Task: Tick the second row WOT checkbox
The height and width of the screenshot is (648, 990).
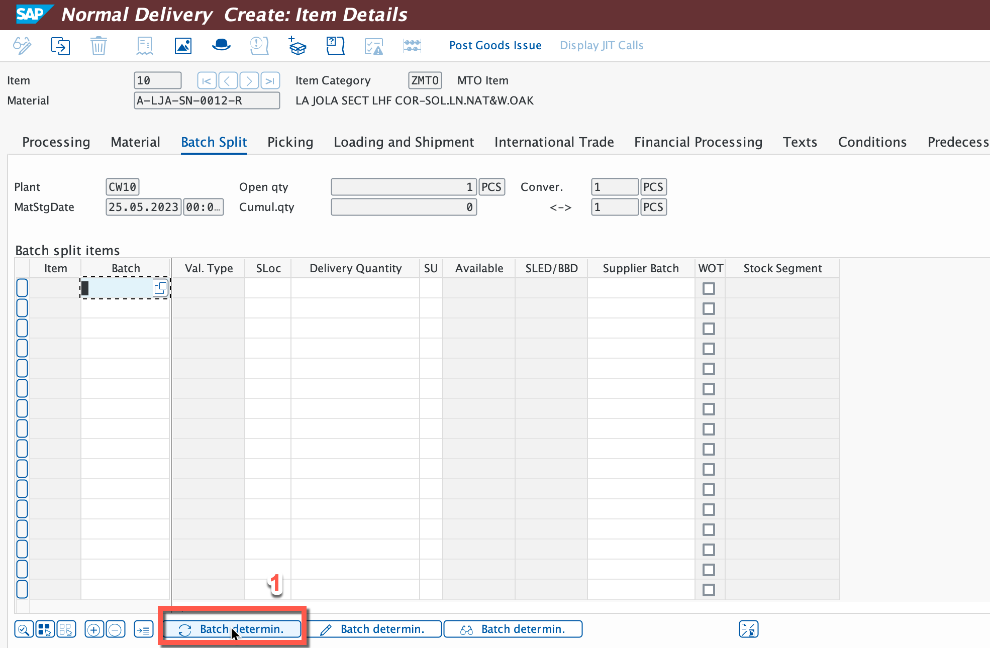Action: (x=709, y=308)
